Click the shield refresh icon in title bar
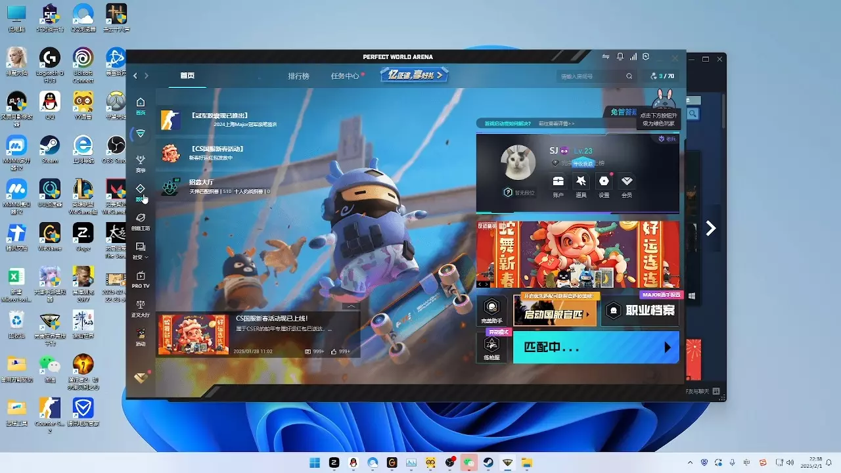 [647, 57]
